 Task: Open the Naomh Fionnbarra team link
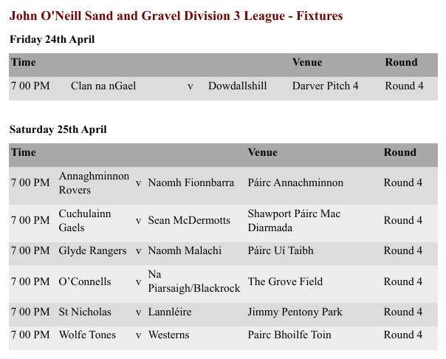(191, 183)
